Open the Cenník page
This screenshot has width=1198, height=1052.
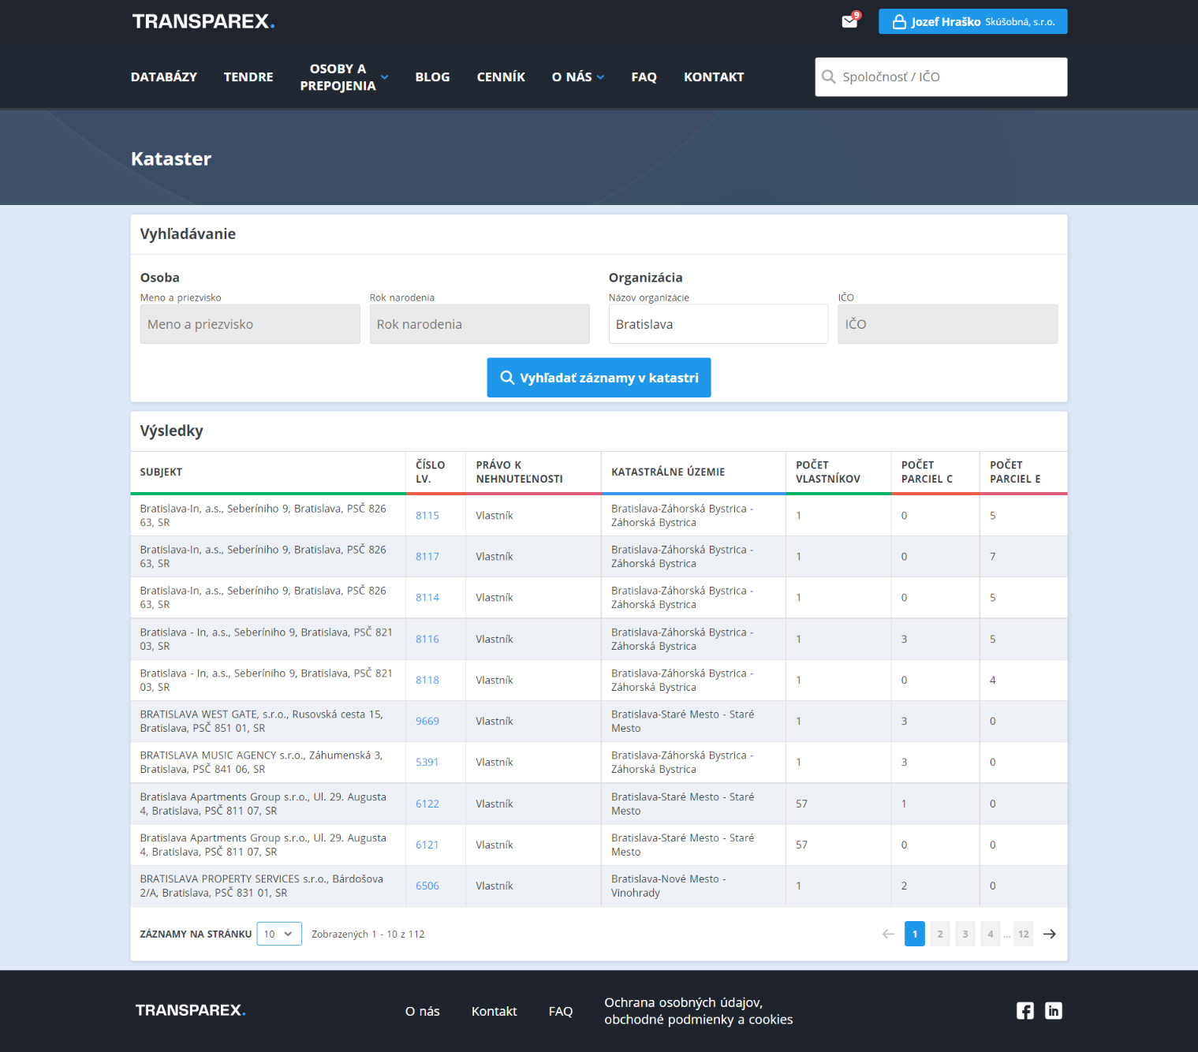point(501,77)
